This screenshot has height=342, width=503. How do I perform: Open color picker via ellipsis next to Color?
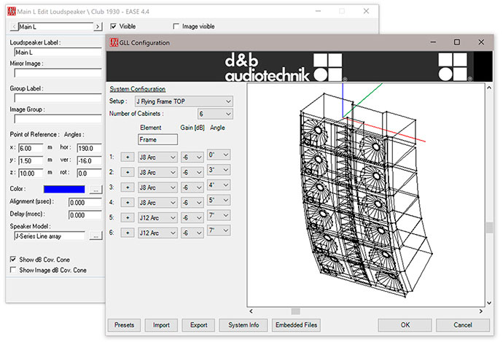point(95,190)
